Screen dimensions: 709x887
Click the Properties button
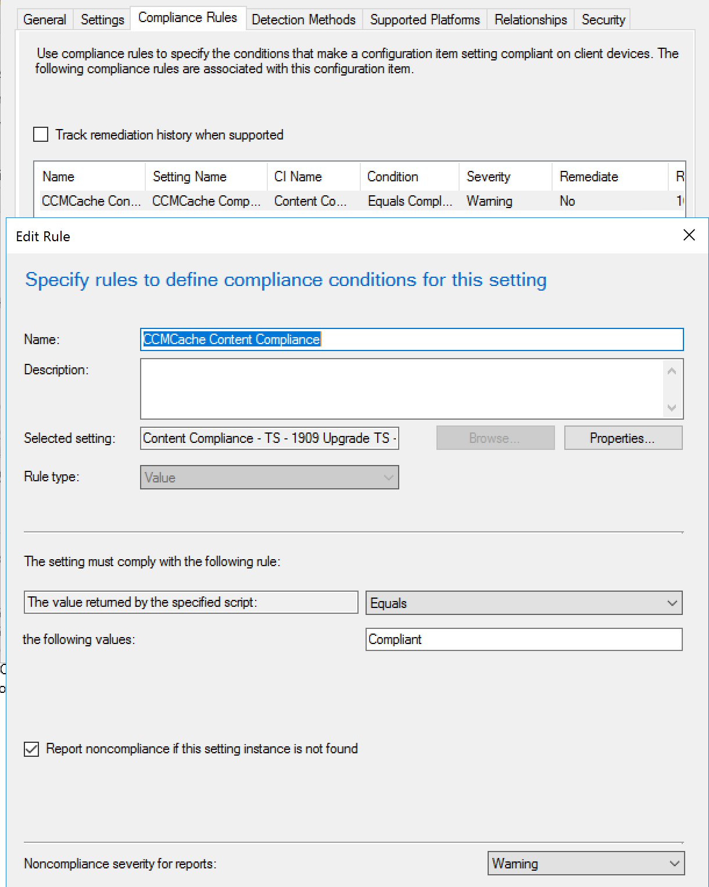pos(622,438)
